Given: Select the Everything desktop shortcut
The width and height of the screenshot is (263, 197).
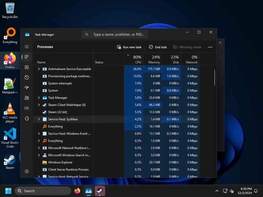Looking at the screenshot, I should 10,35.
